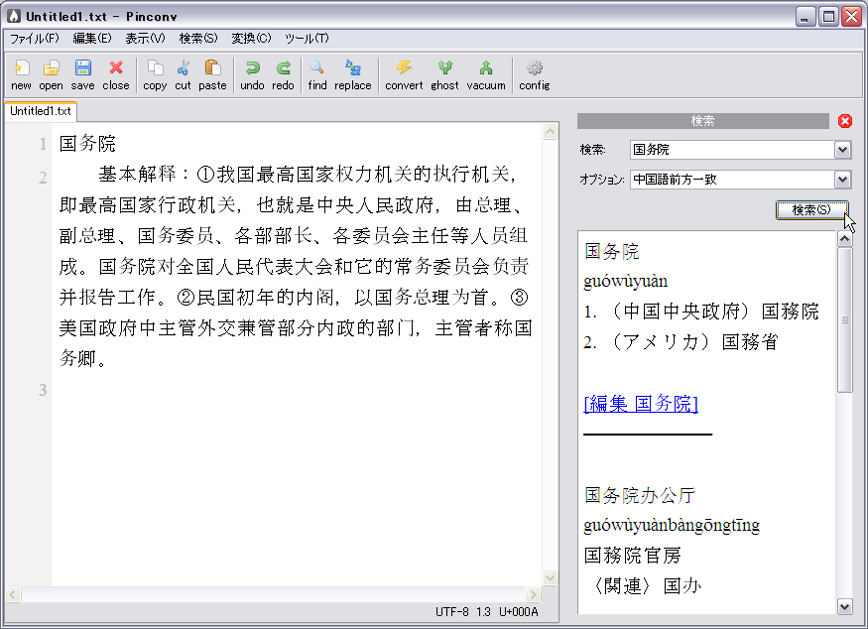Close the document with red X icon

116,74
